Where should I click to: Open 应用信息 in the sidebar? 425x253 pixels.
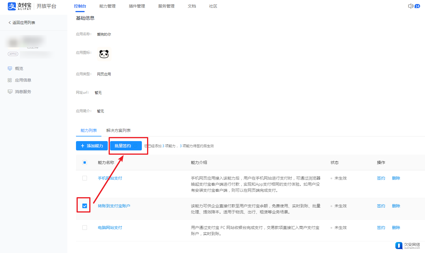[23, 80]
